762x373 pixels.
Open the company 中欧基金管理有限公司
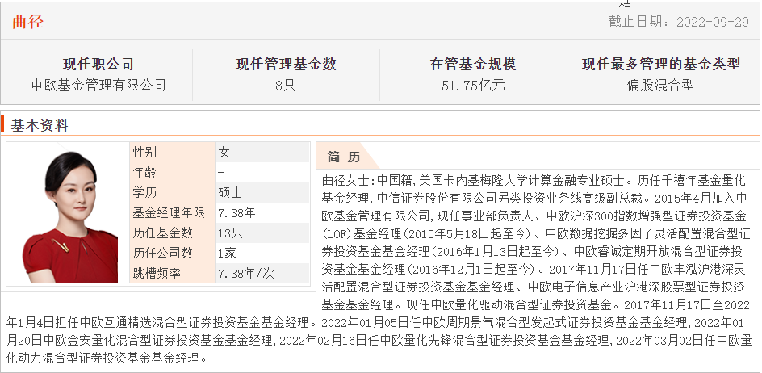[98, 85]
